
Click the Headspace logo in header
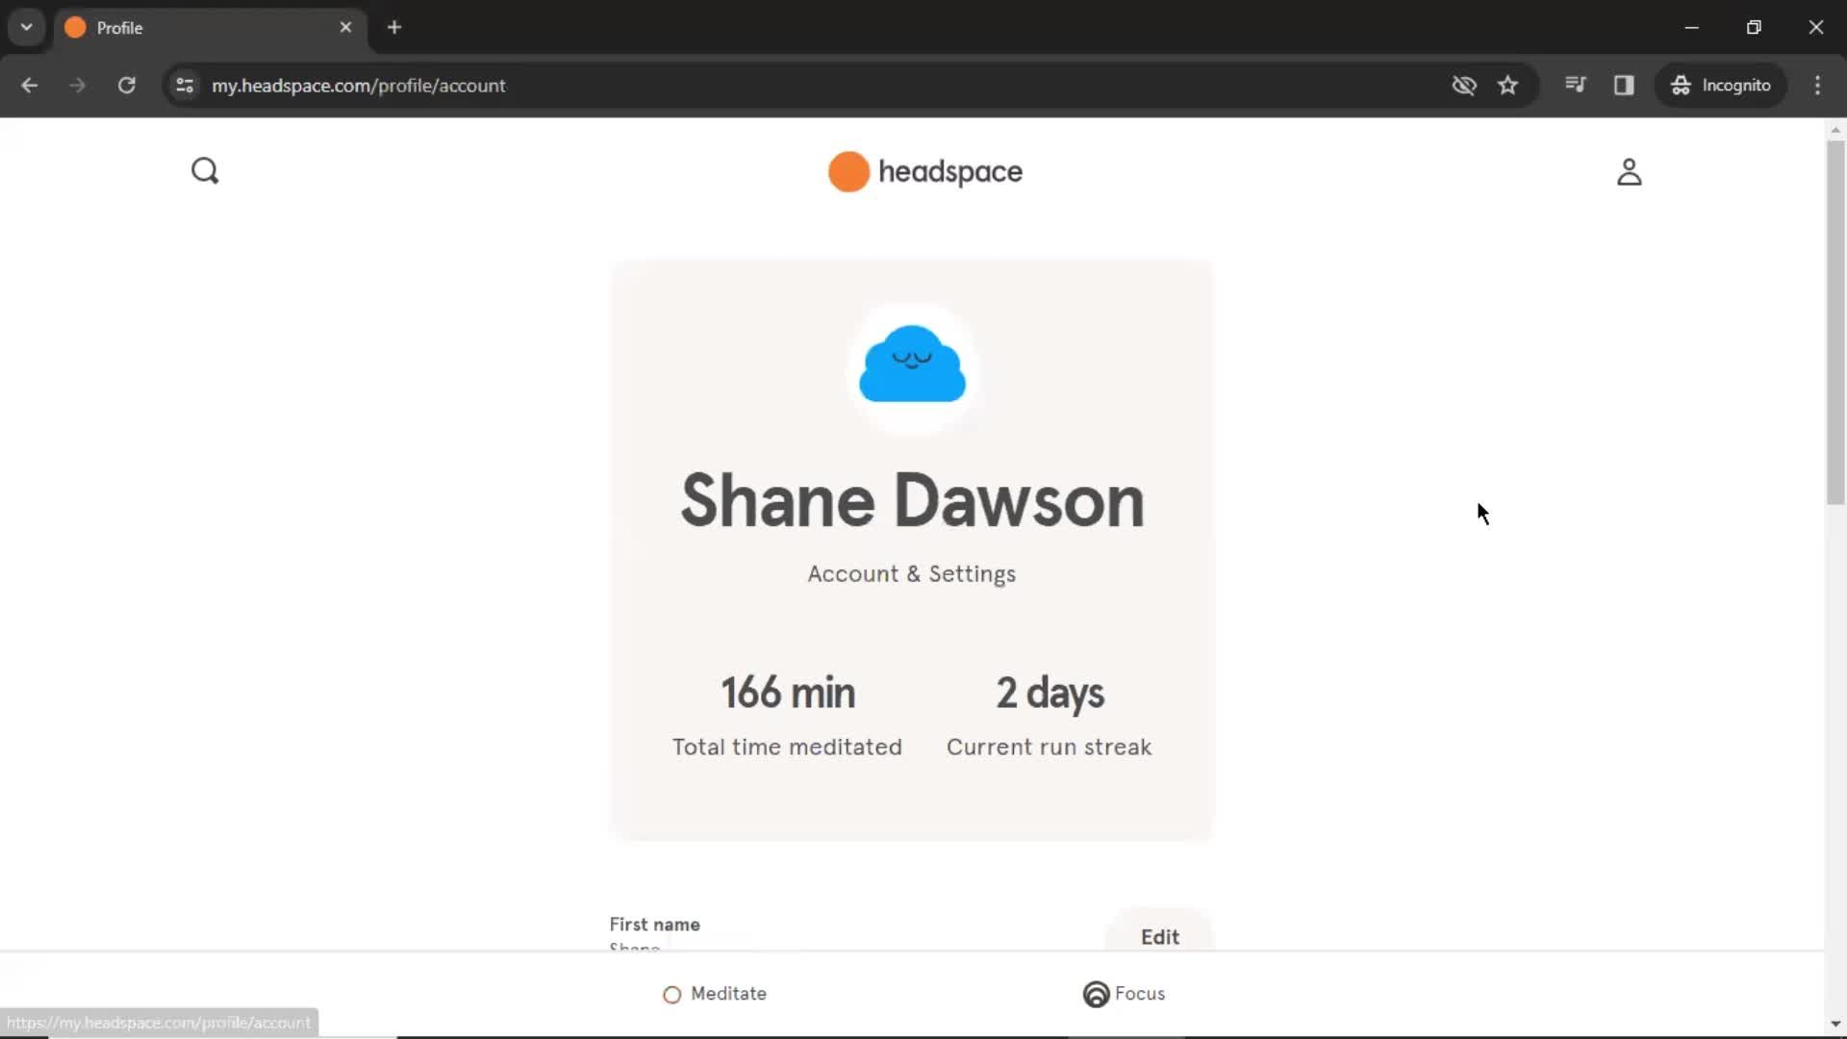[923, 171]
